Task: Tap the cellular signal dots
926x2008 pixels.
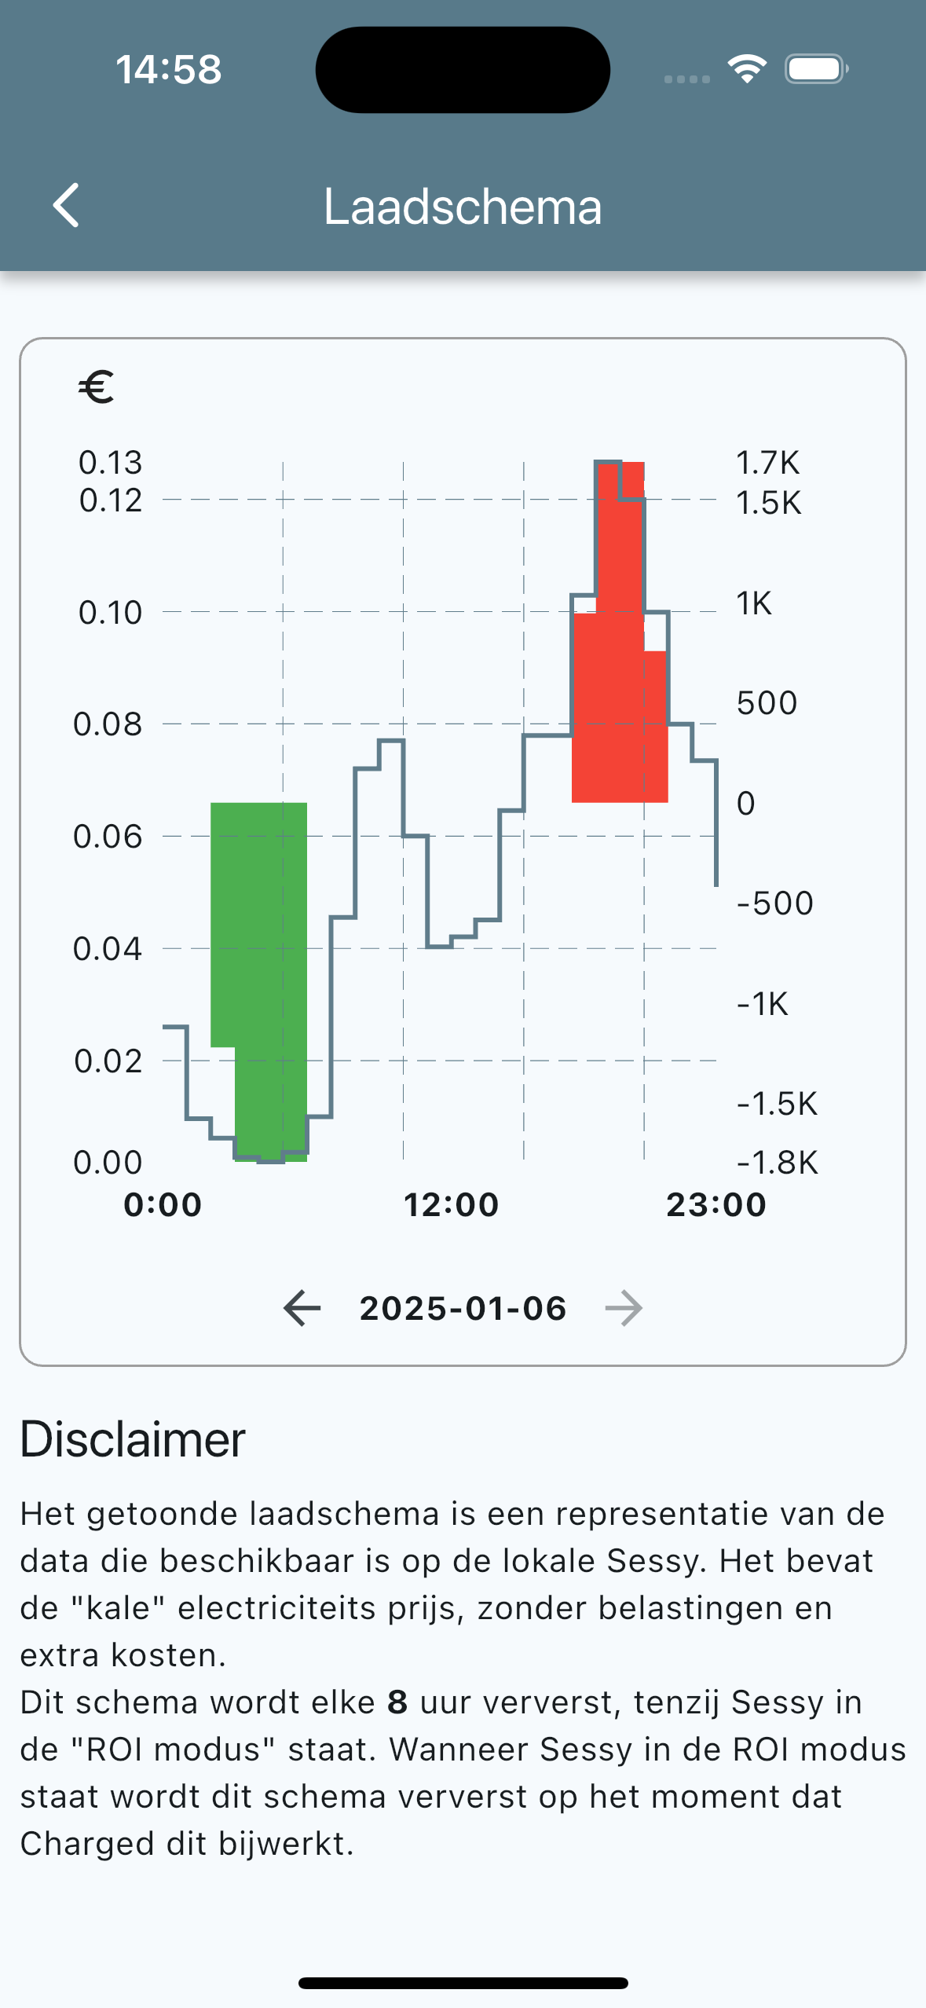Action: 686,79
